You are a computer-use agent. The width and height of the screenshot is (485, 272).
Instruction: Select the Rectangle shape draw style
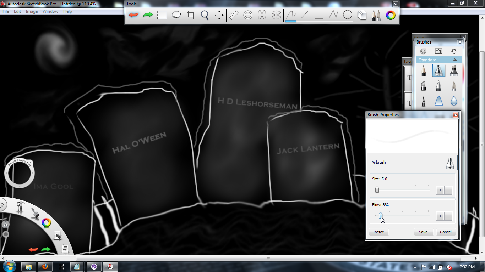tap(319, 15)
